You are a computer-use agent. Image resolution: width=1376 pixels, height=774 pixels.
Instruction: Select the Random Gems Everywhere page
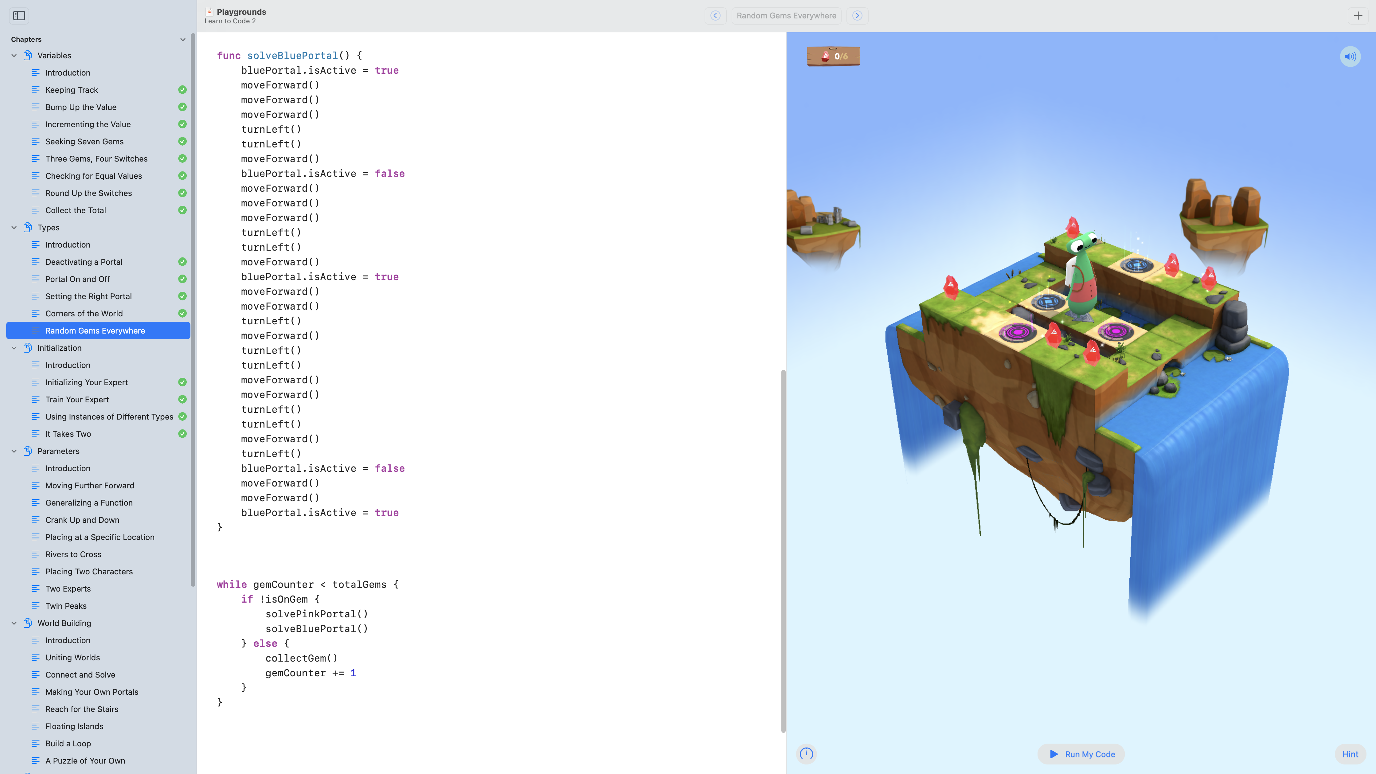click(98, 331)
